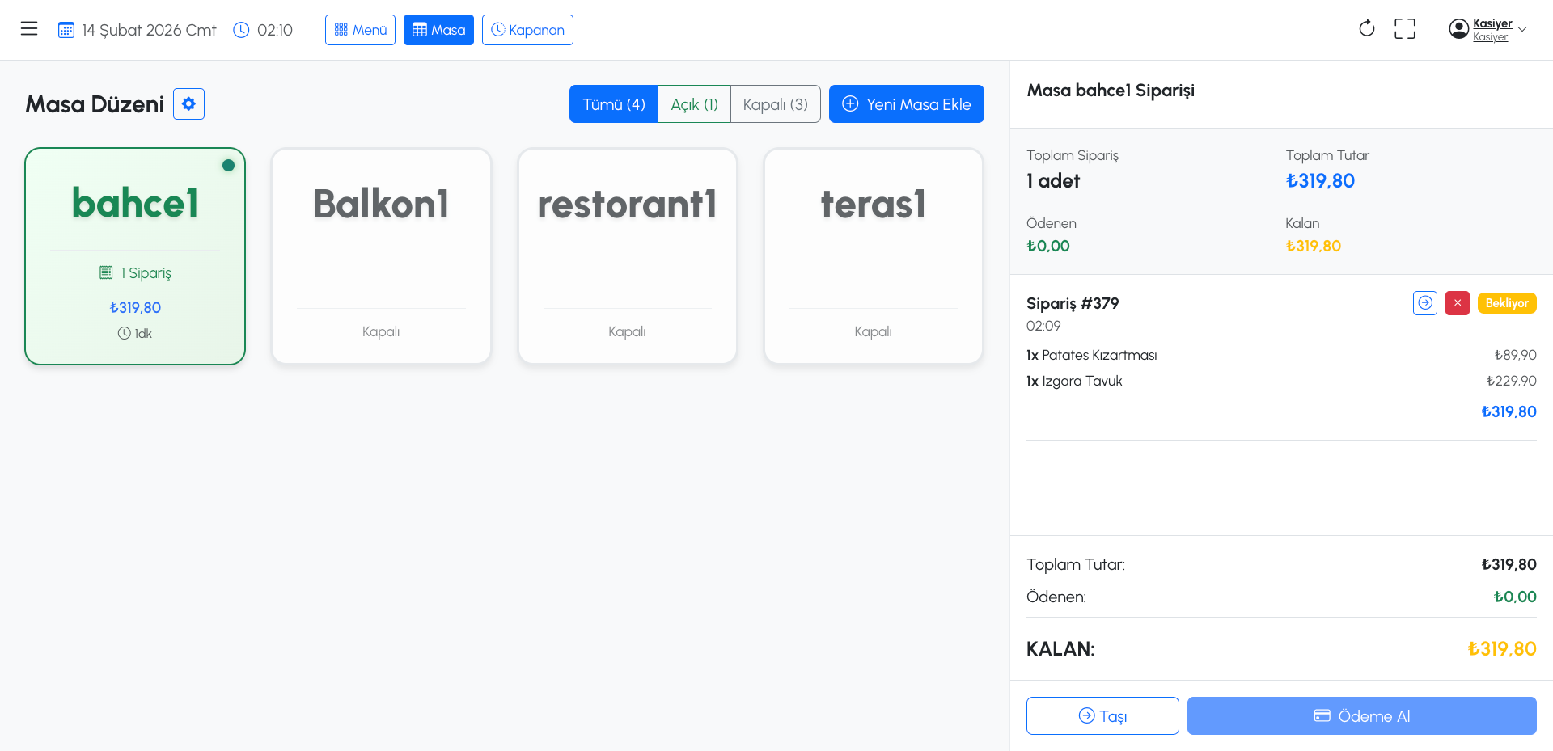Viewport: 1553px width, 751px height.
Task: Show all tables with Tümü filter
Action: pyautogui.click(x=614, y=104)
